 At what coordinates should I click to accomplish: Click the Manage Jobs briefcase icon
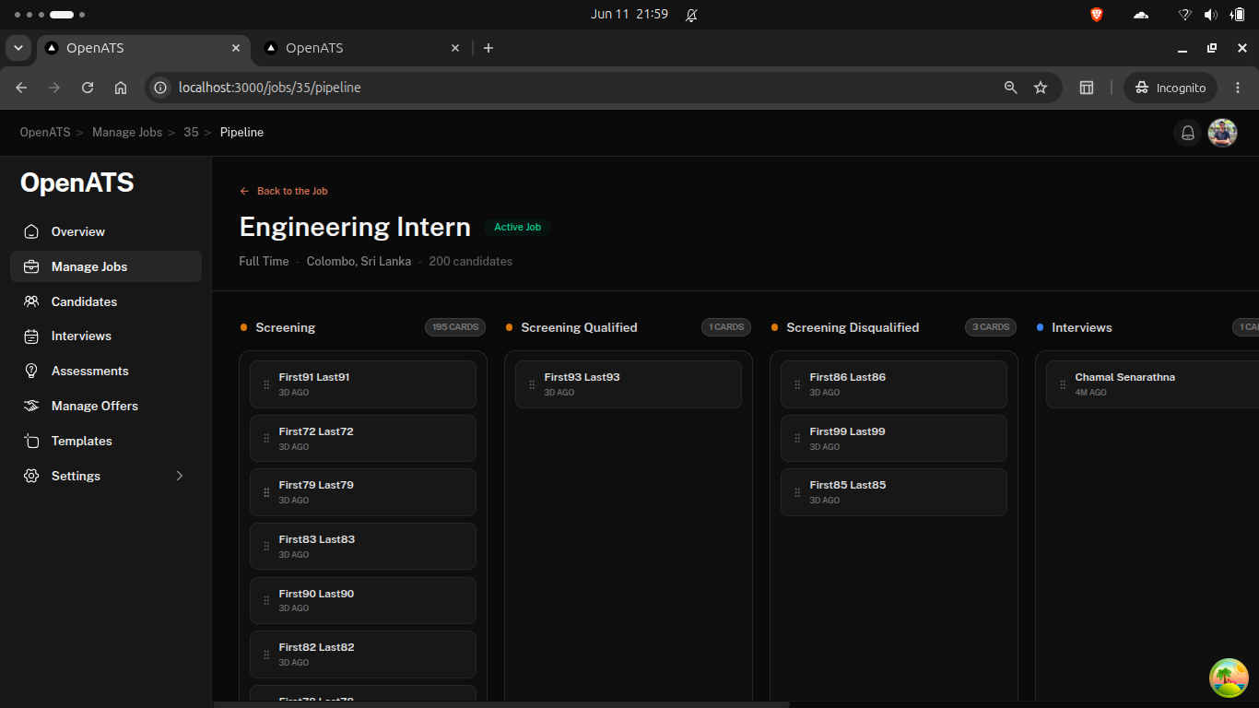31,266
